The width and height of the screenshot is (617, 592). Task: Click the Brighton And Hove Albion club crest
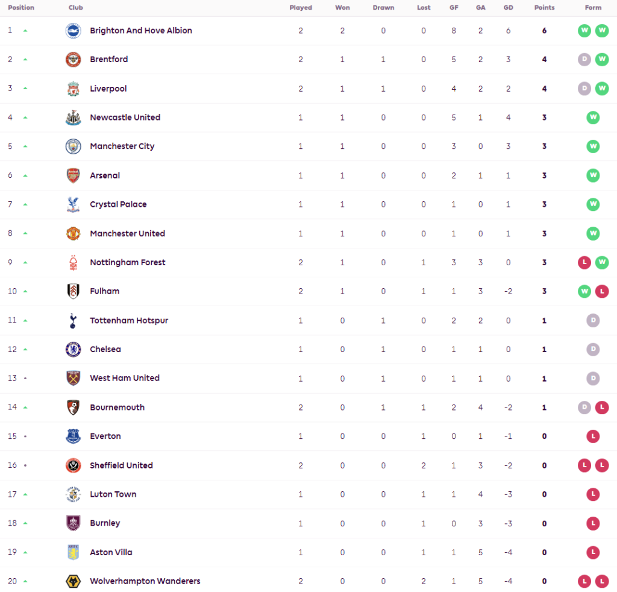click(73, 31)
